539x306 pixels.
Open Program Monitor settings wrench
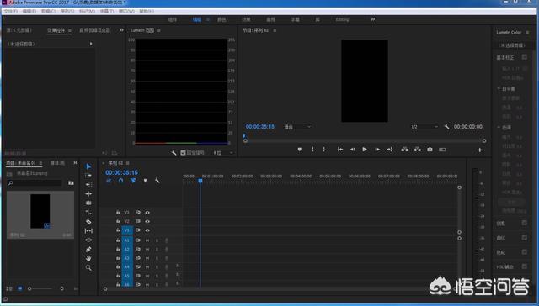446,127
